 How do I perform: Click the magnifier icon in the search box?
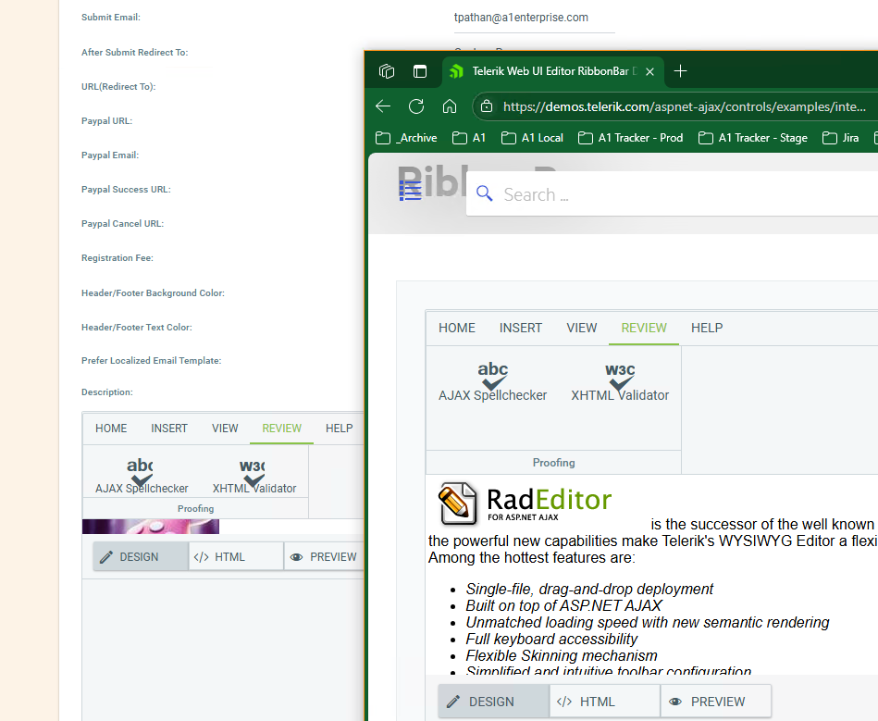pyautogui.click(x=485, y=193)
